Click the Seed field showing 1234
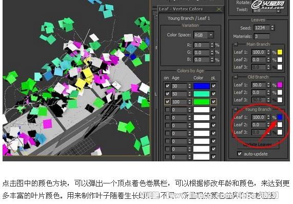 [x=262, y=28]
